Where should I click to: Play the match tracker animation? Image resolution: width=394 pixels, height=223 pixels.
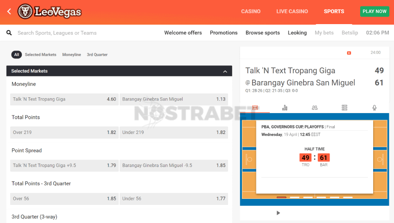[x=278, y=213]
